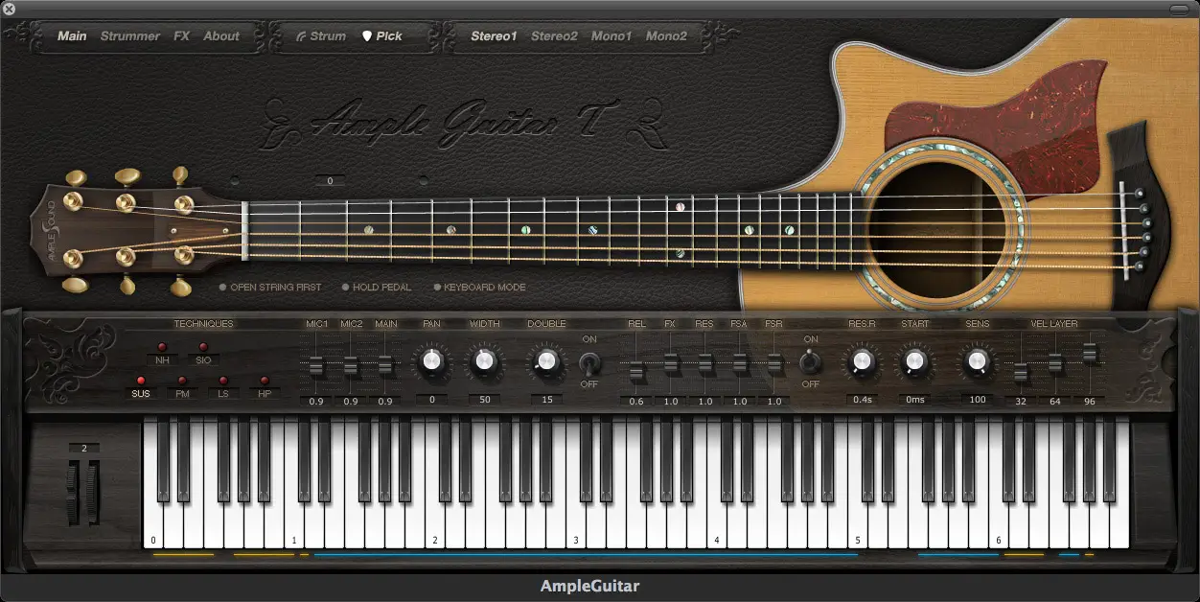Screen dimensions: 1200x602
Task: Open the Strummer tab
Action: point(130,36)
